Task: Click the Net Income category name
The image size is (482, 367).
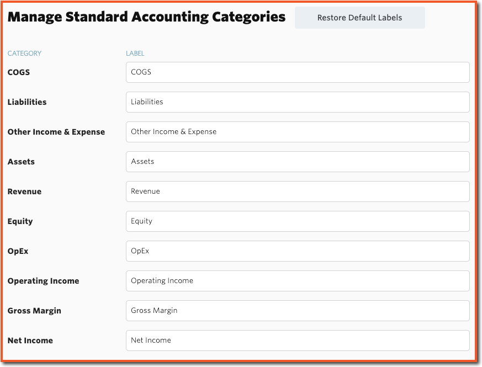Action: point(30,341)
